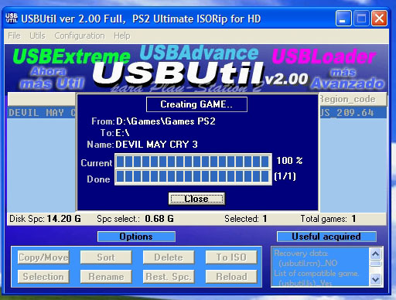
Task: Click the 209.64 value in game row
Action: [355, 113]
